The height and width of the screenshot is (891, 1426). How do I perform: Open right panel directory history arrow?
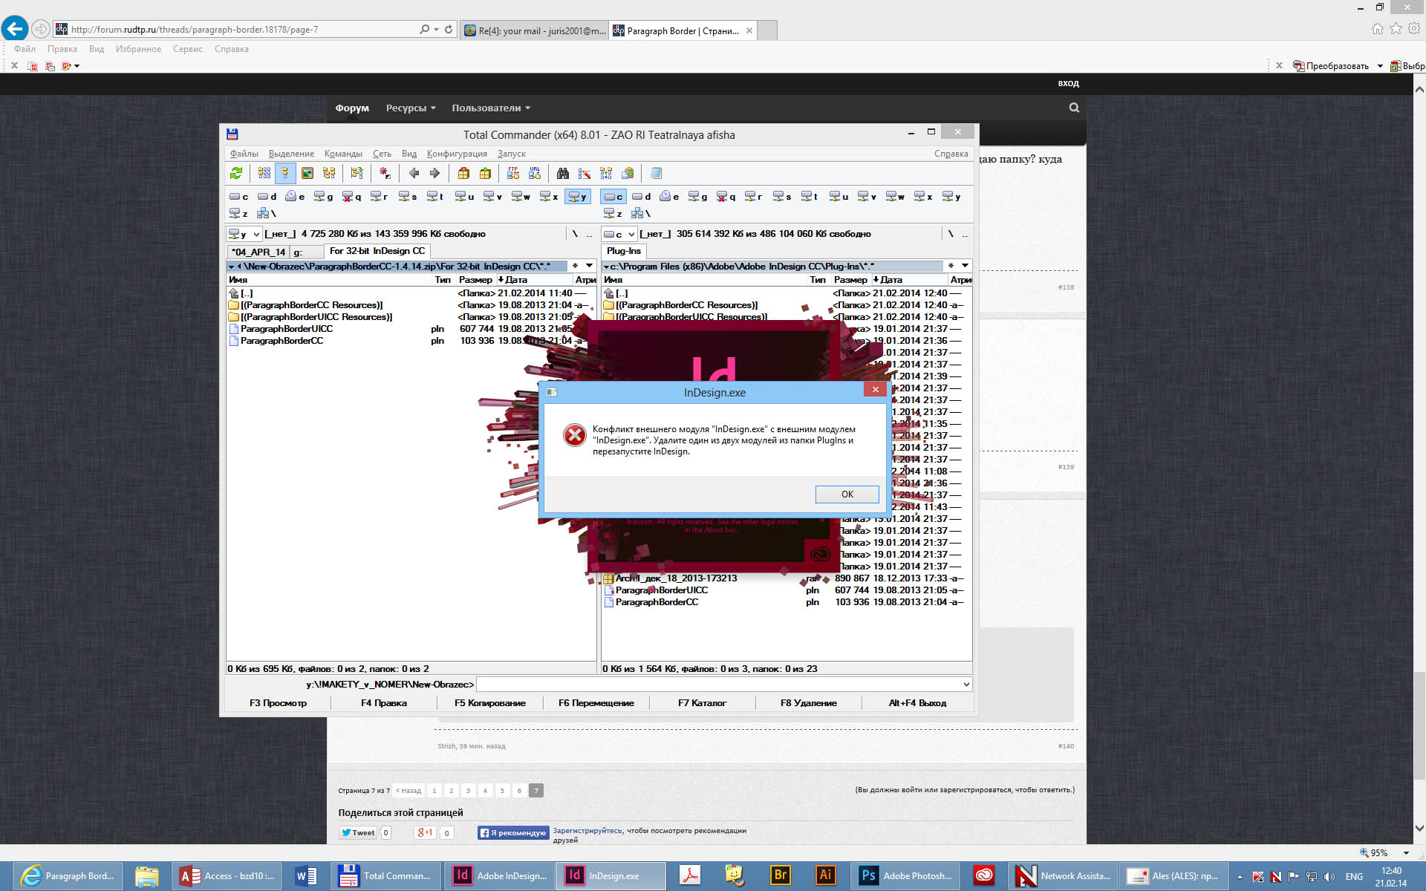coord(965,266)
